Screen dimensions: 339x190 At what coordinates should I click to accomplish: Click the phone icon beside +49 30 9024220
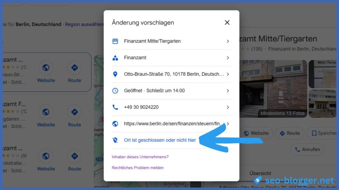pos(115,107)
